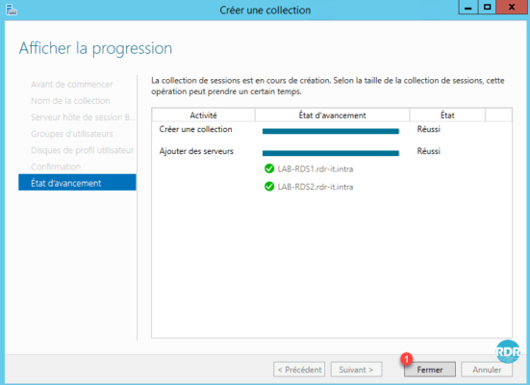Select Disques de profil utilisateur step

(82, 150)
